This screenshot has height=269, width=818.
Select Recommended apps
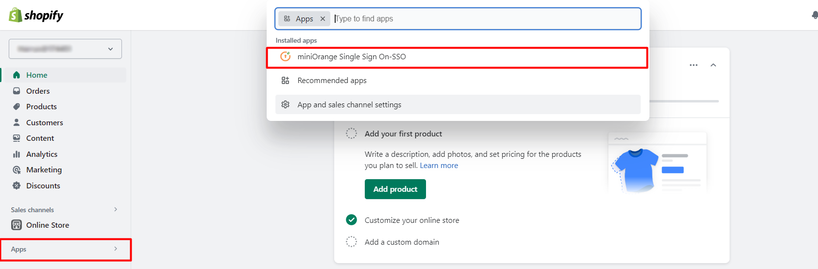(x=458, y=81)
